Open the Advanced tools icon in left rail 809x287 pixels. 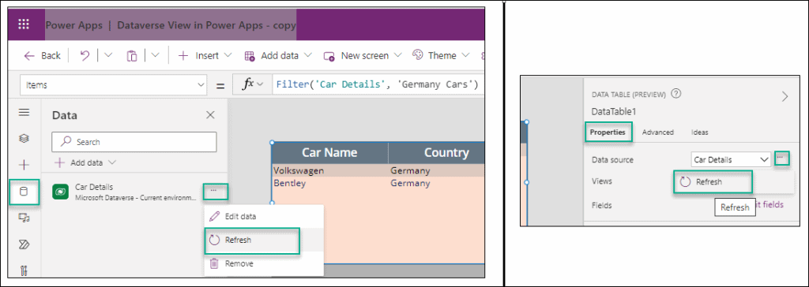click(24, 270)
